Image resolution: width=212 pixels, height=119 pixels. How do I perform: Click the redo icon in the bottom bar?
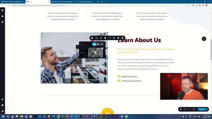coord(189,109)
